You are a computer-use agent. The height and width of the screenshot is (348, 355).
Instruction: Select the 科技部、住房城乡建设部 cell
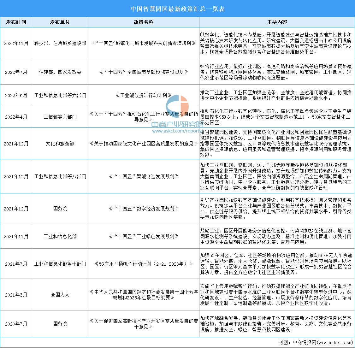pos(60,43)
